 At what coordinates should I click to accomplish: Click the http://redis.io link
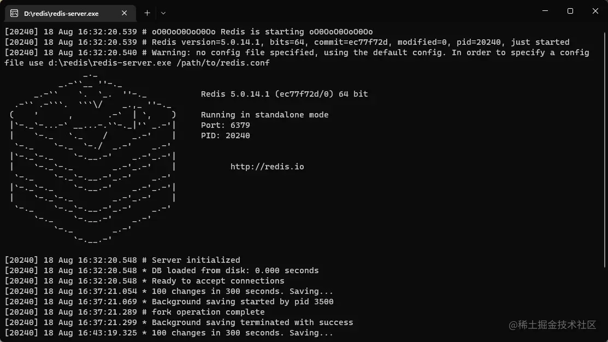tap(267, 166)
